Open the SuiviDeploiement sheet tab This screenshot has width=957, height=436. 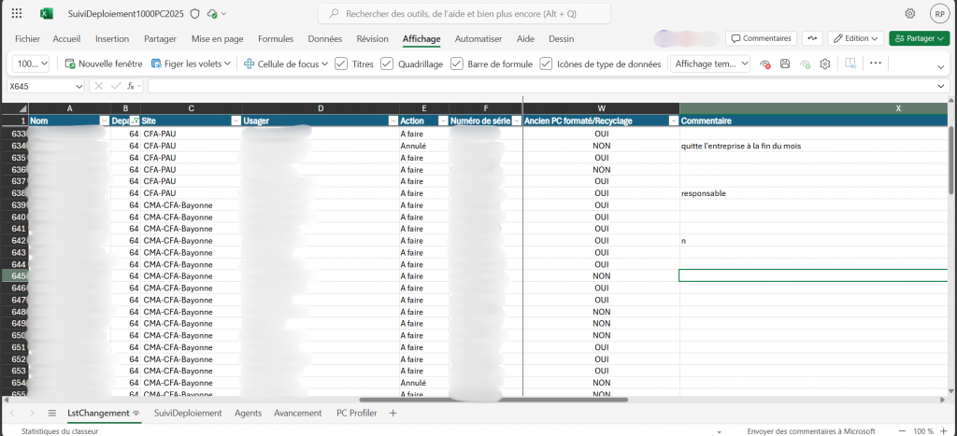click(x=188, y=414)
